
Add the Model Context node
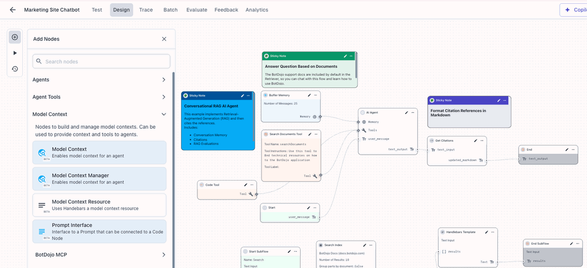pyautogui.click(x=99, y=152)
